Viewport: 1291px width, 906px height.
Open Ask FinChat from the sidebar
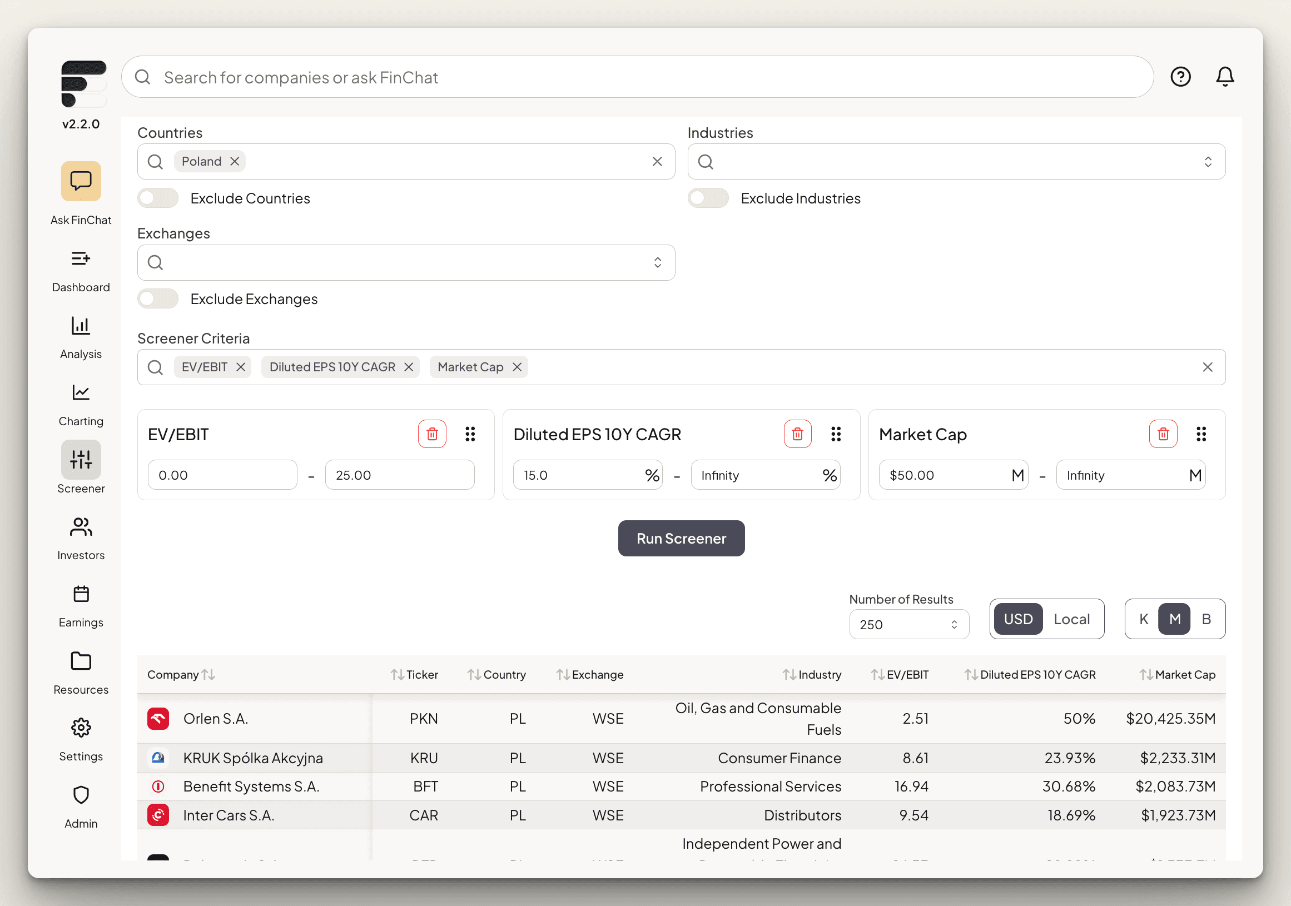[x=81, y=182]
